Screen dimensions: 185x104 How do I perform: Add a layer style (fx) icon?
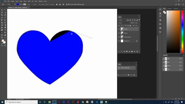(x=124, y=51)
